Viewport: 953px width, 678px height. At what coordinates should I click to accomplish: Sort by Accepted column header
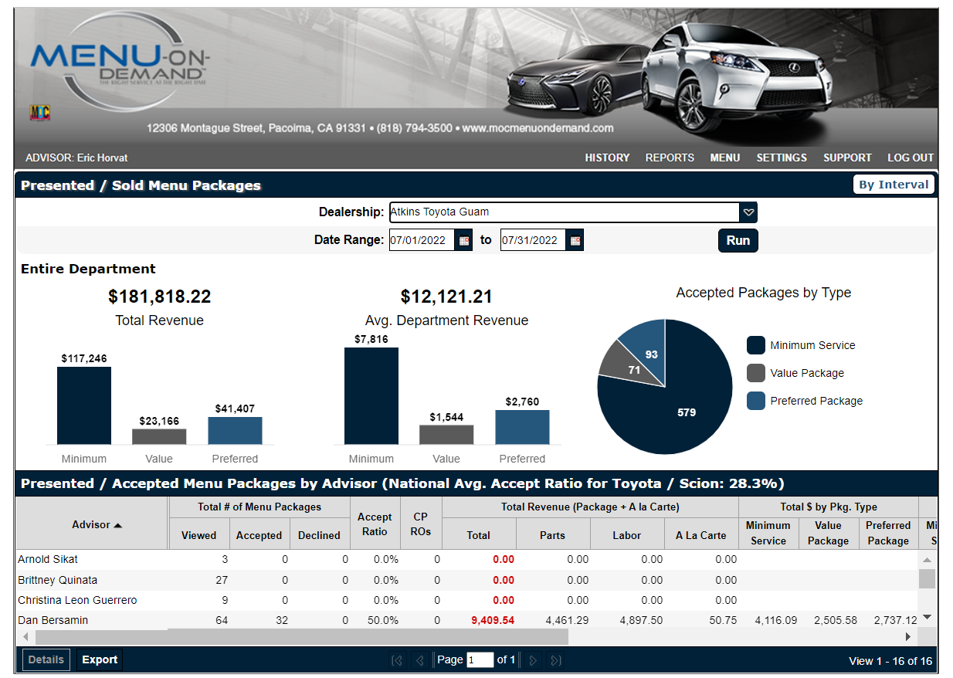259,535
